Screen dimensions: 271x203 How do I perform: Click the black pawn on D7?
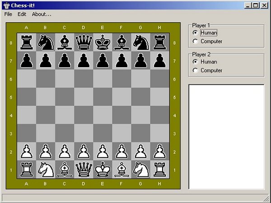tap(84, 60)
